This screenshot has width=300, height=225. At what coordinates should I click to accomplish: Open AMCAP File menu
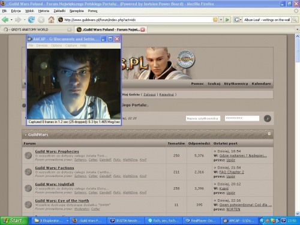pyautogui.click(x=31, y=46)
